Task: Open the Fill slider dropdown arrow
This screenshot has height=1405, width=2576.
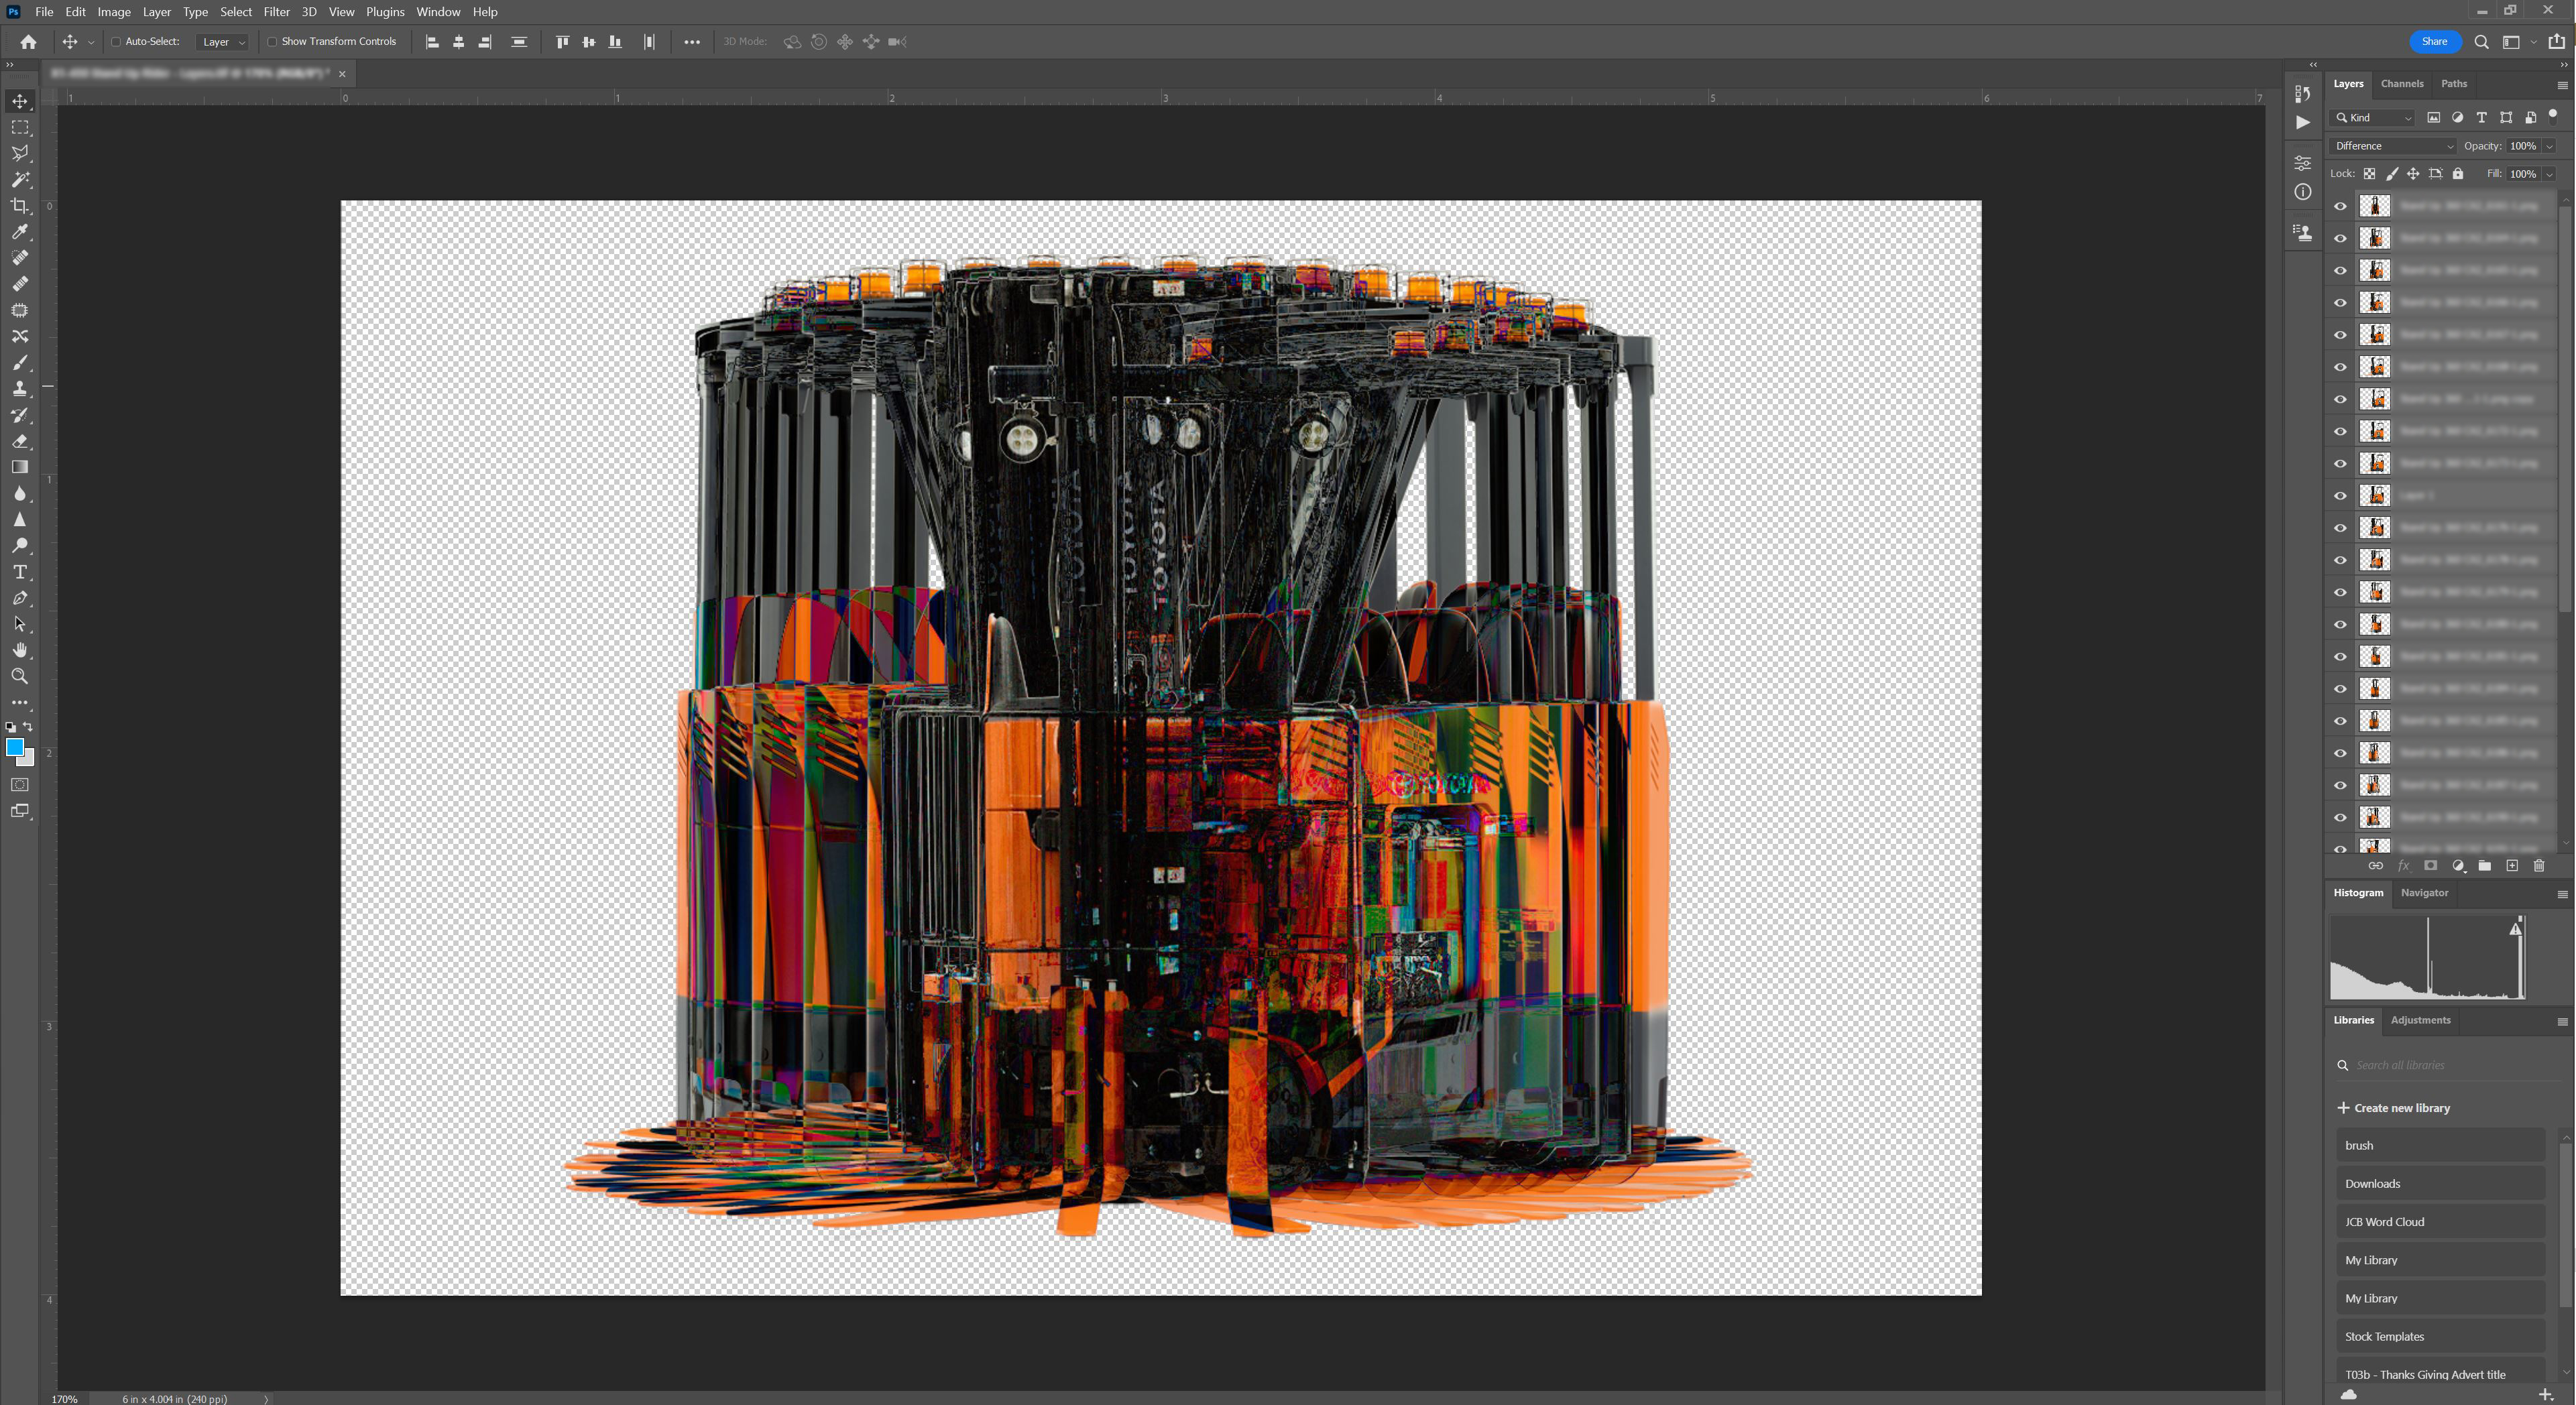Action: pos(2550,174)
